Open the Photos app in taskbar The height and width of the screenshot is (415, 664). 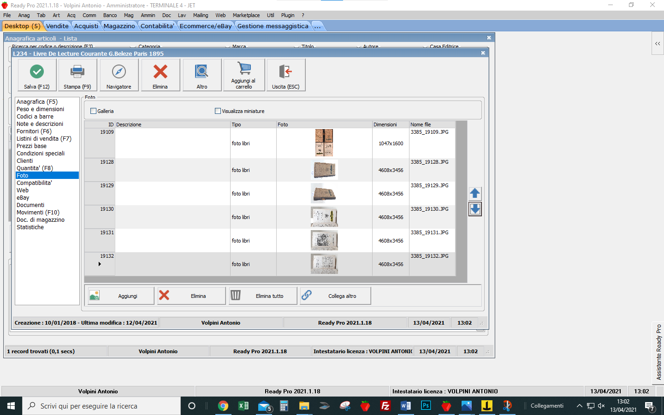coord(466,406)
